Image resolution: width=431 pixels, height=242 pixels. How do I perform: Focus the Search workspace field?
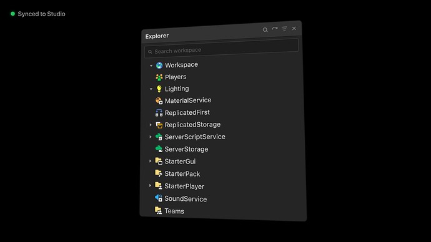[221, 49]
